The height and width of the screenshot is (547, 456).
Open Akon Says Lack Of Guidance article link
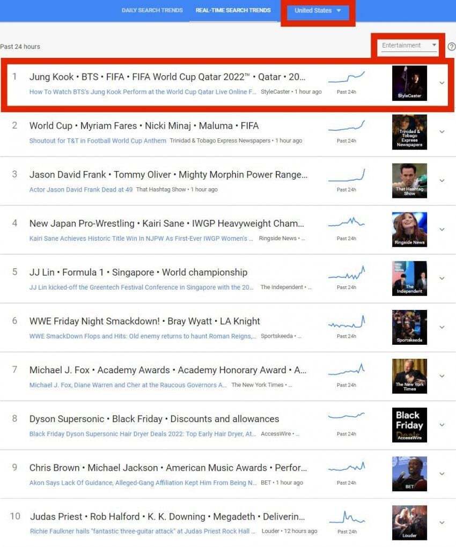tap(143, 483)
